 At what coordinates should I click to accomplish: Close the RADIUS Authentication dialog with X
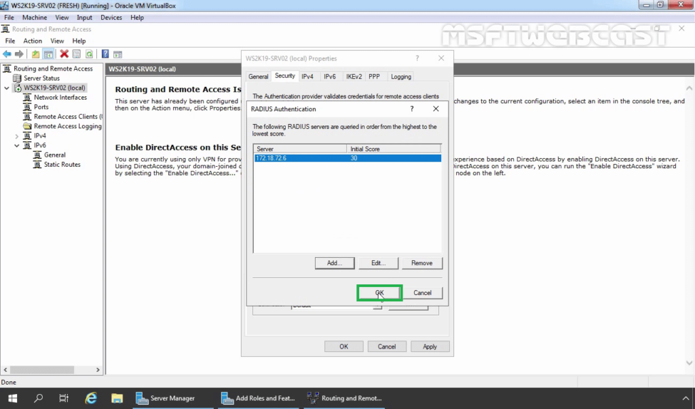436,109
